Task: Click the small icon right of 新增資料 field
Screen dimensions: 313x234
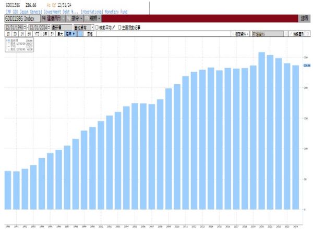Action: pos(286,34)
